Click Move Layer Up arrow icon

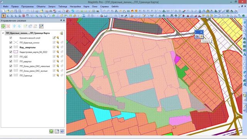point(14,26)
